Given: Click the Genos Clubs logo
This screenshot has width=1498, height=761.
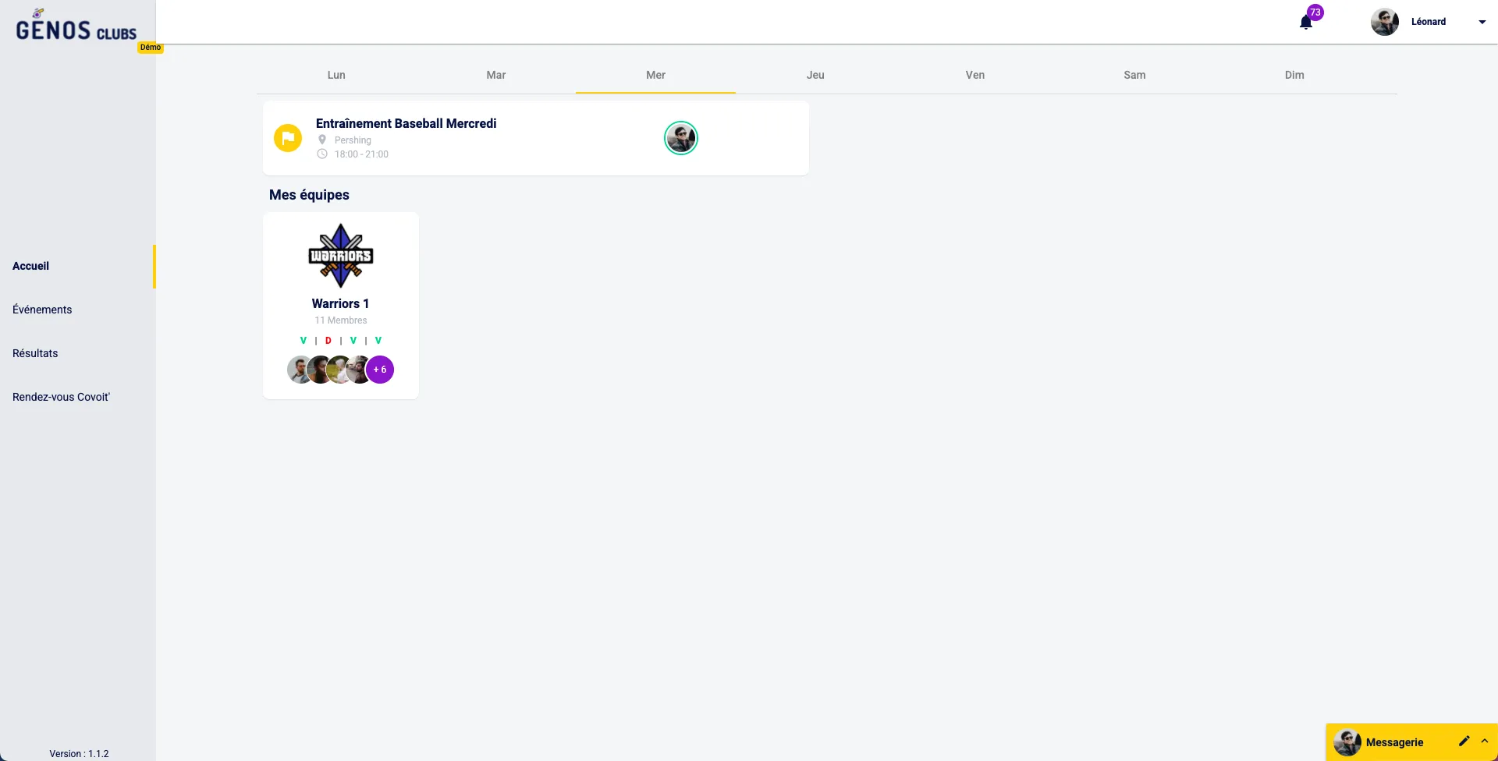Looking at the screenshot, I should click(x=76, y=27).
